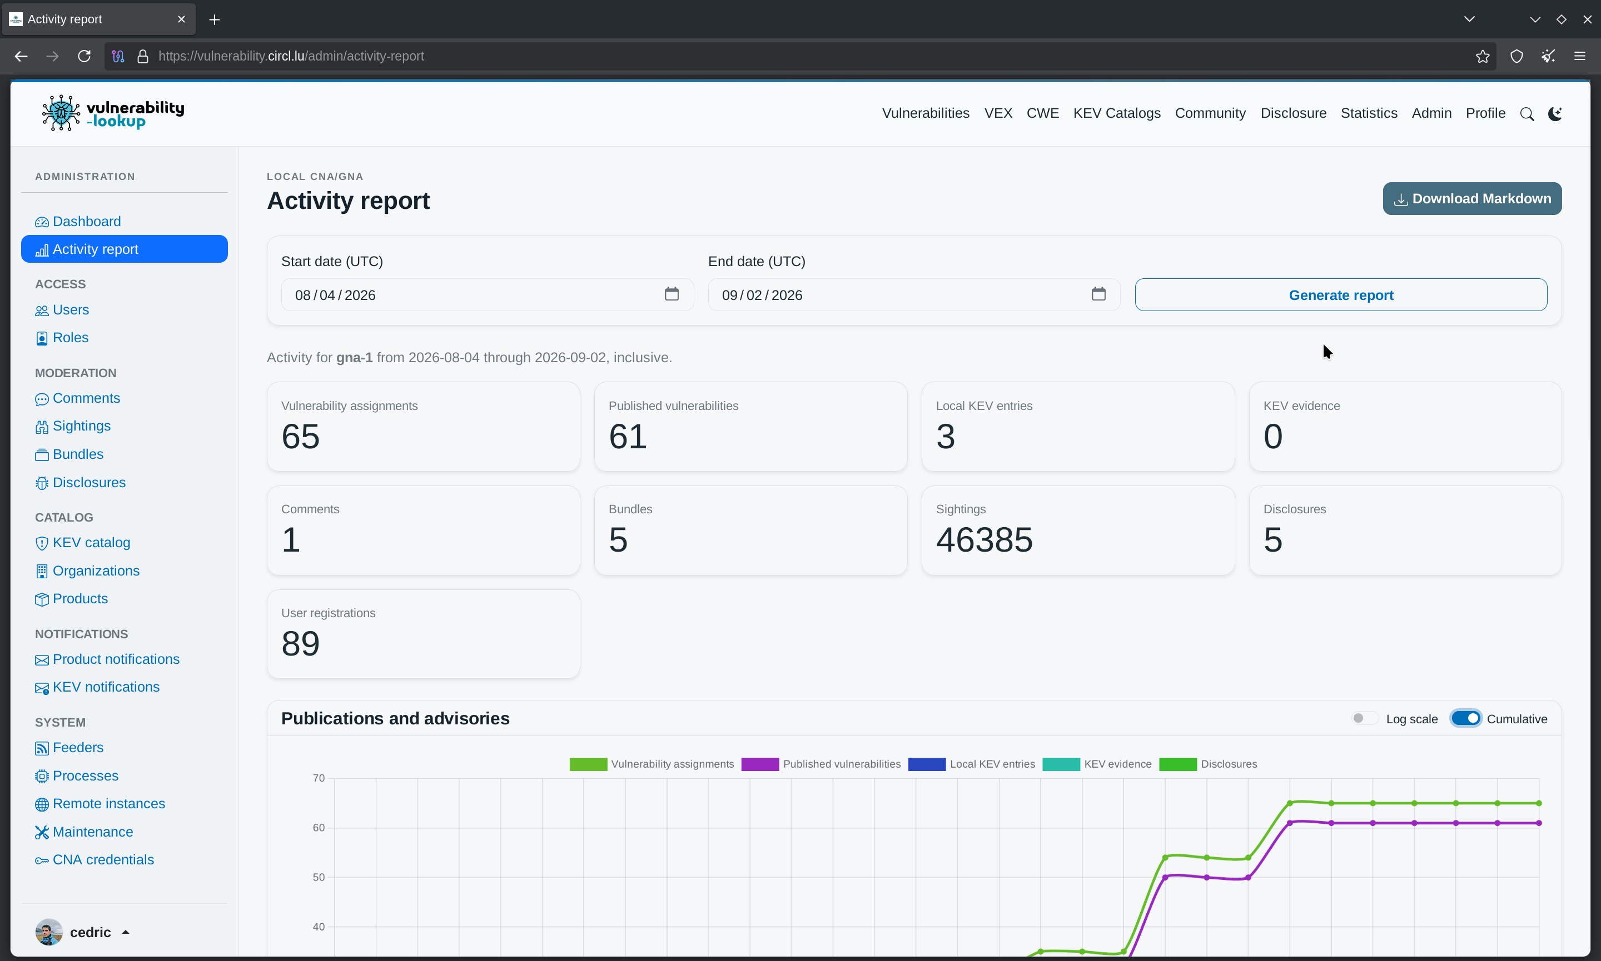Image resolution: width=1601 pixels, height=961 pixels.
Task: Click the User registrations value 89
Action: pos(300,644)
